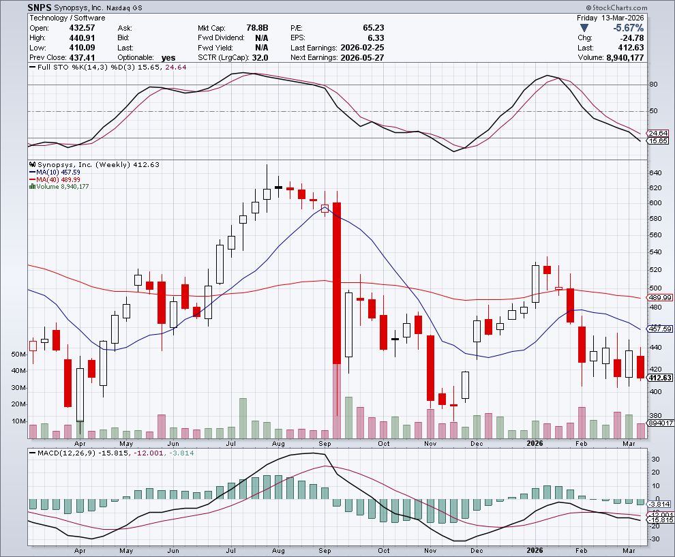
Task: Select the EPS value 6.33
Action: click(x=376, y=38)
